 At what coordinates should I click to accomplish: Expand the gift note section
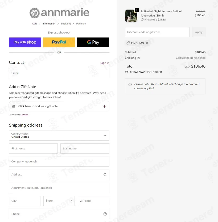59,106
